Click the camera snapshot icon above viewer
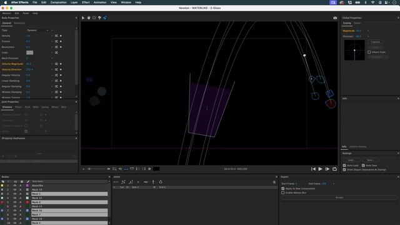The image size is (400, 225). 335,18
